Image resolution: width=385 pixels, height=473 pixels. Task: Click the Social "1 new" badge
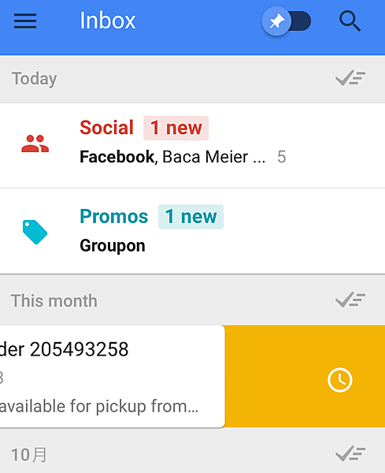[x=176, y=128]
